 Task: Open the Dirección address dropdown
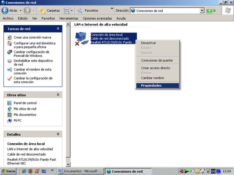pyautogui.click(x=202, y=11)
